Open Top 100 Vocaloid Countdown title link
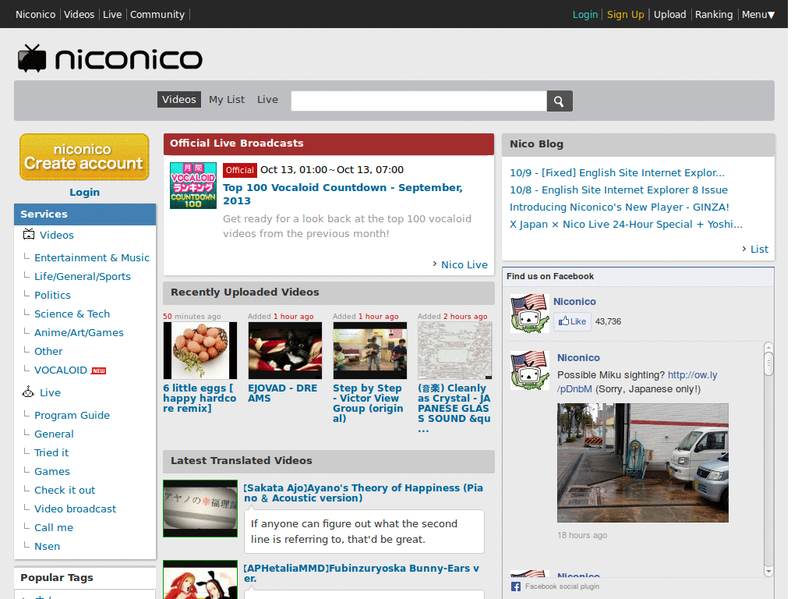 [343, 194]
